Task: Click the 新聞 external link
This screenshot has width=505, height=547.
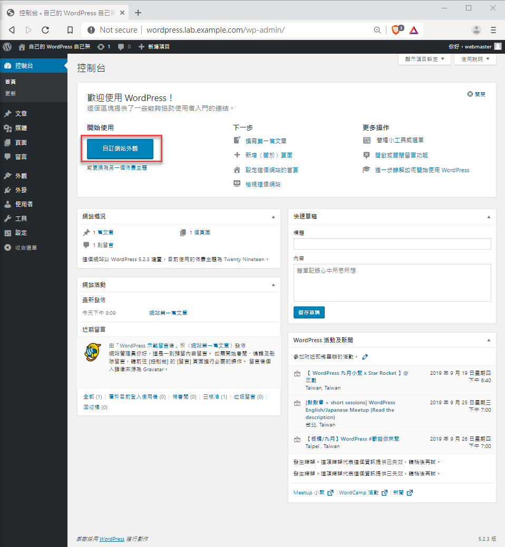Action: 403,493
